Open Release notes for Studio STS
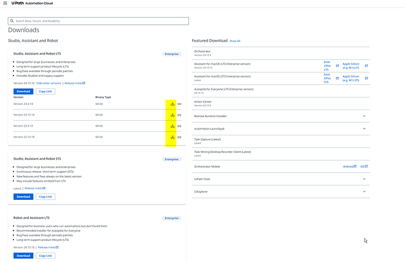 click(x=35, y=188)
